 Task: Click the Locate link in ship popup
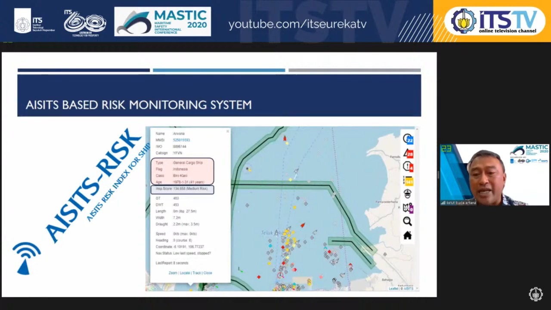pyautogui.click(x=185, y=273)
